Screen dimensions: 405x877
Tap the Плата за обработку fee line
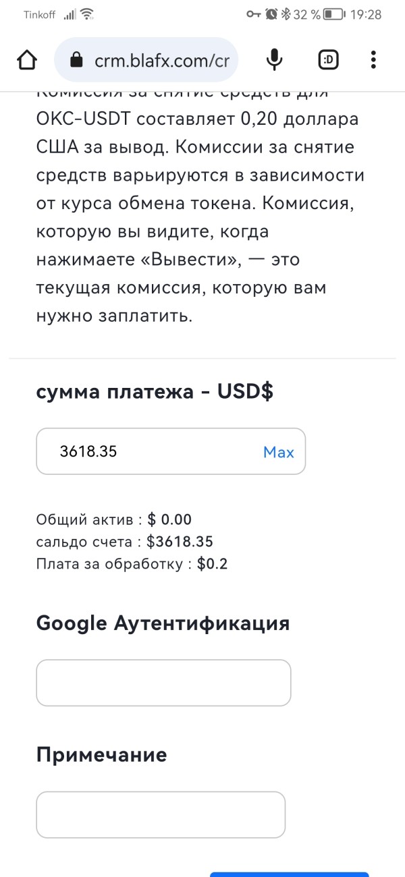(x=132, y=563)
